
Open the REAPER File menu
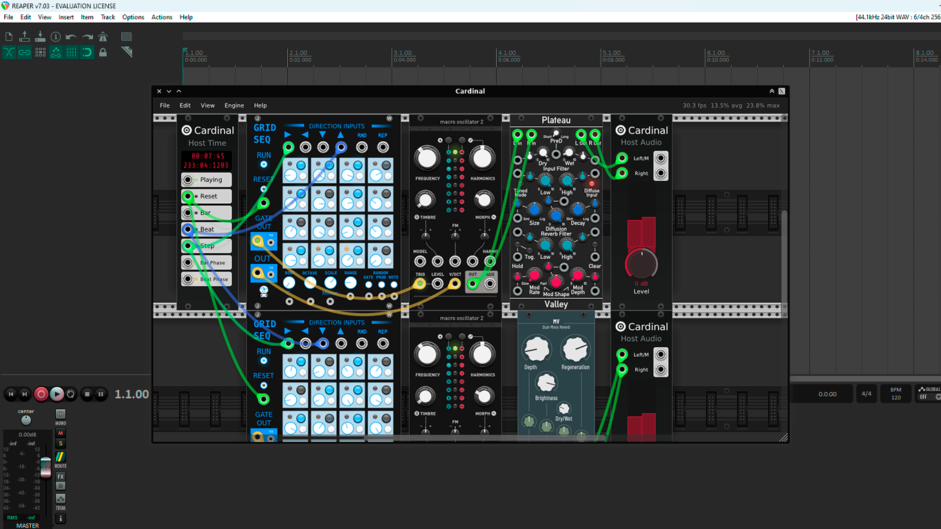point(8,17)
